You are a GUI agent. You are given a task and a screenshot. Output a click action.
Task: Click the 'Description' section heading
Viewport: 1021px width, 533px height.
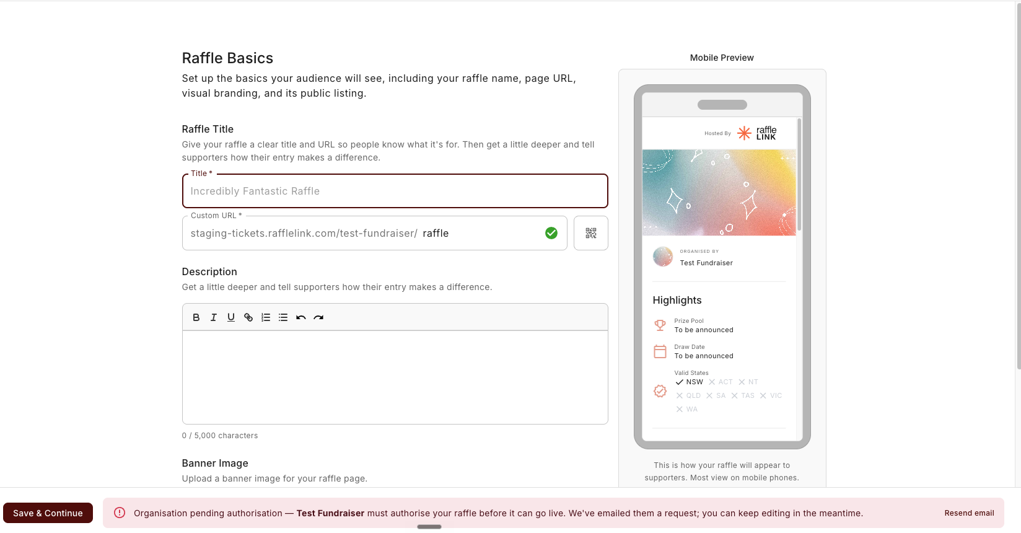point(209,271)
